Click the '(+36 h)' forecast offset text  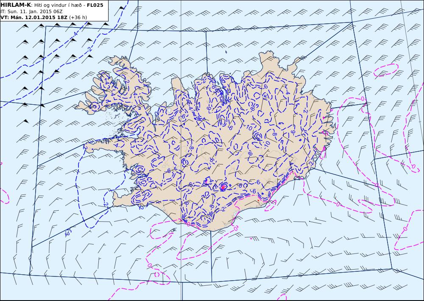[x=78, y=17]
